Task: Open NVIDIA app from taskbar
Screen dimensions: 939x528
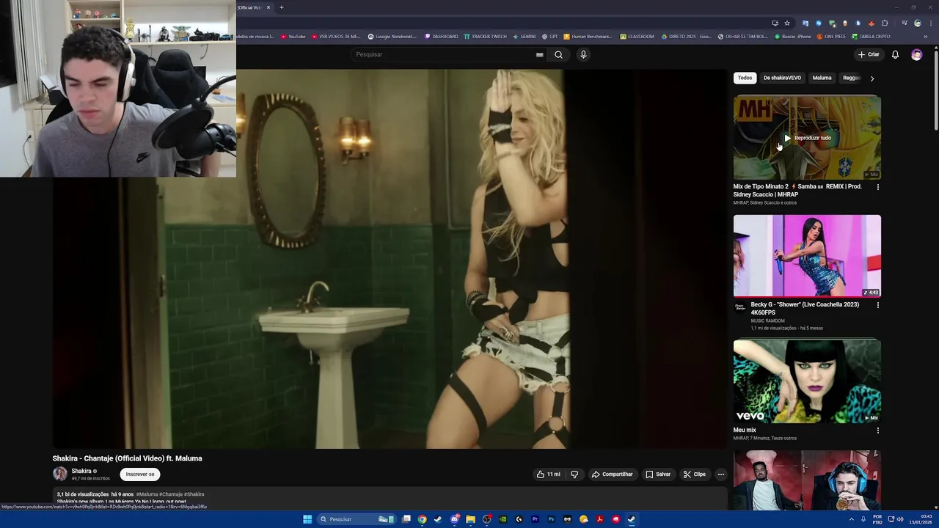Action: (503, 519)
